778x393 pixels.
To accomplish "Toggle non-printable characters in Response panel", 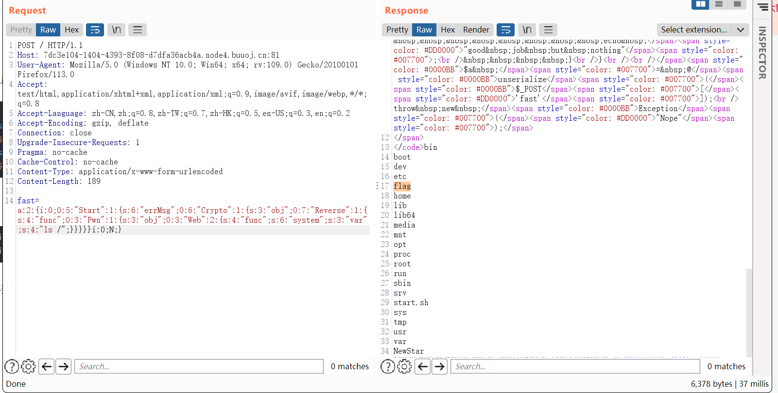I will coord(527,30).
